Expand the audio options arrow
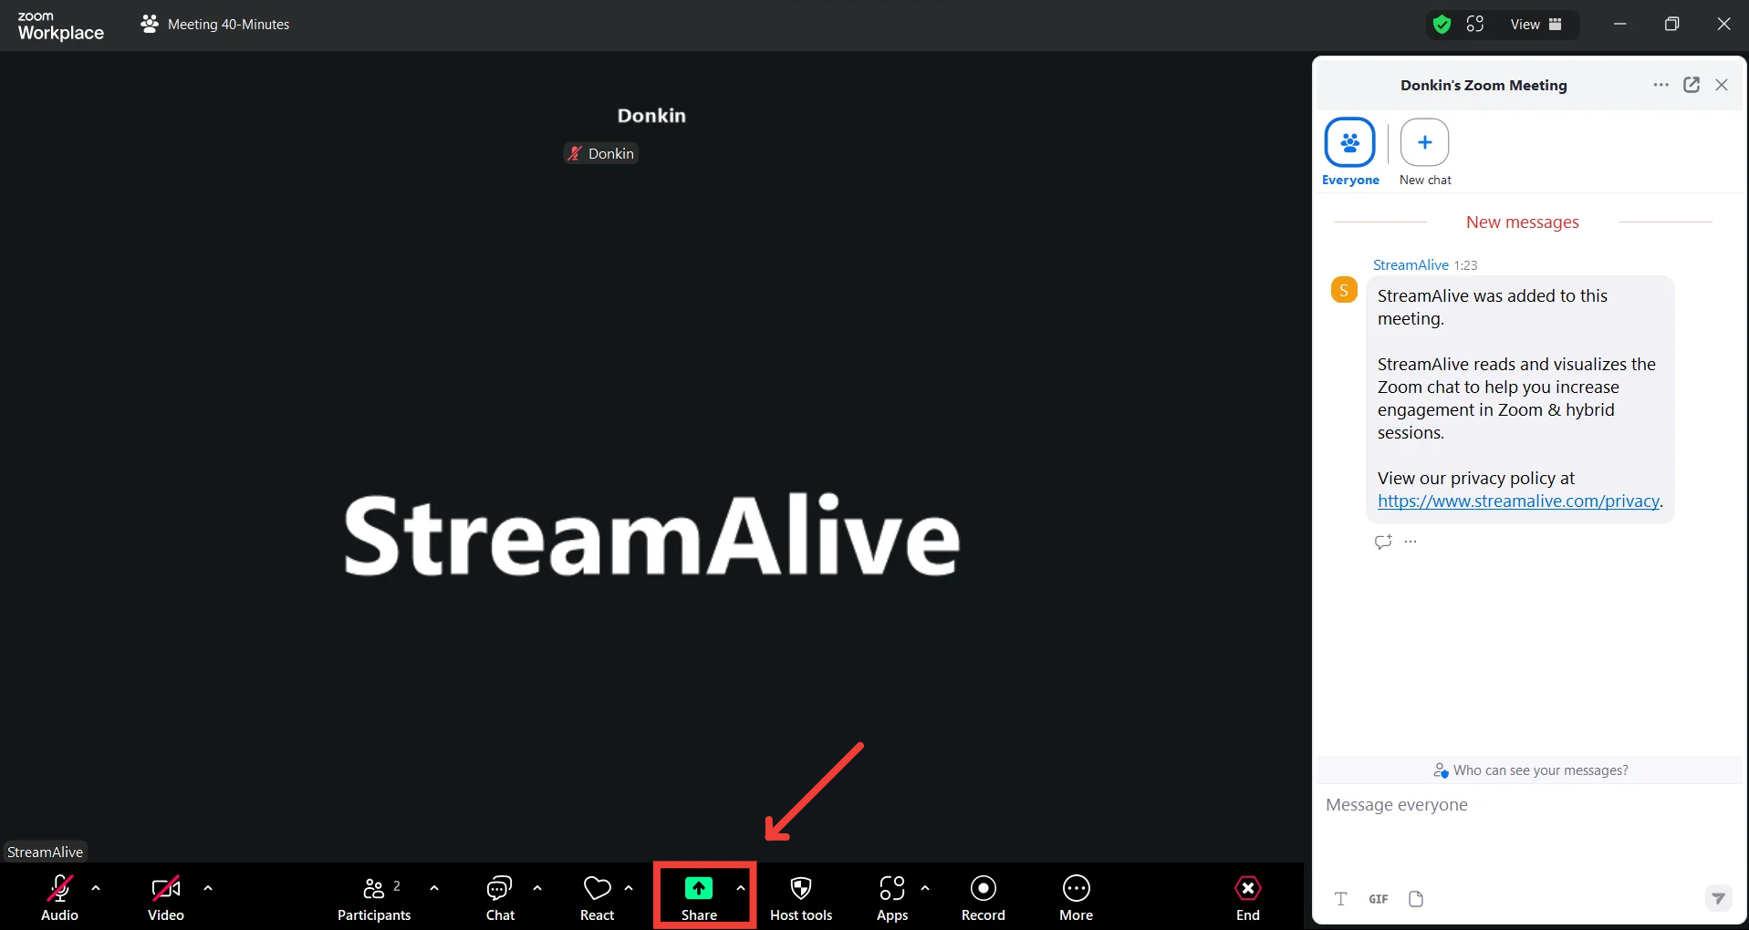Viewport: 1749px width, 930px height. [96, 887]
